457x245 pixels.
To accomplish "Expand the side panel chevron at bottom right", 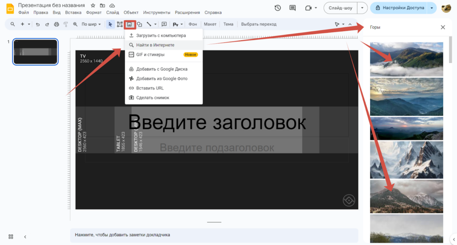I will point(454,240).
